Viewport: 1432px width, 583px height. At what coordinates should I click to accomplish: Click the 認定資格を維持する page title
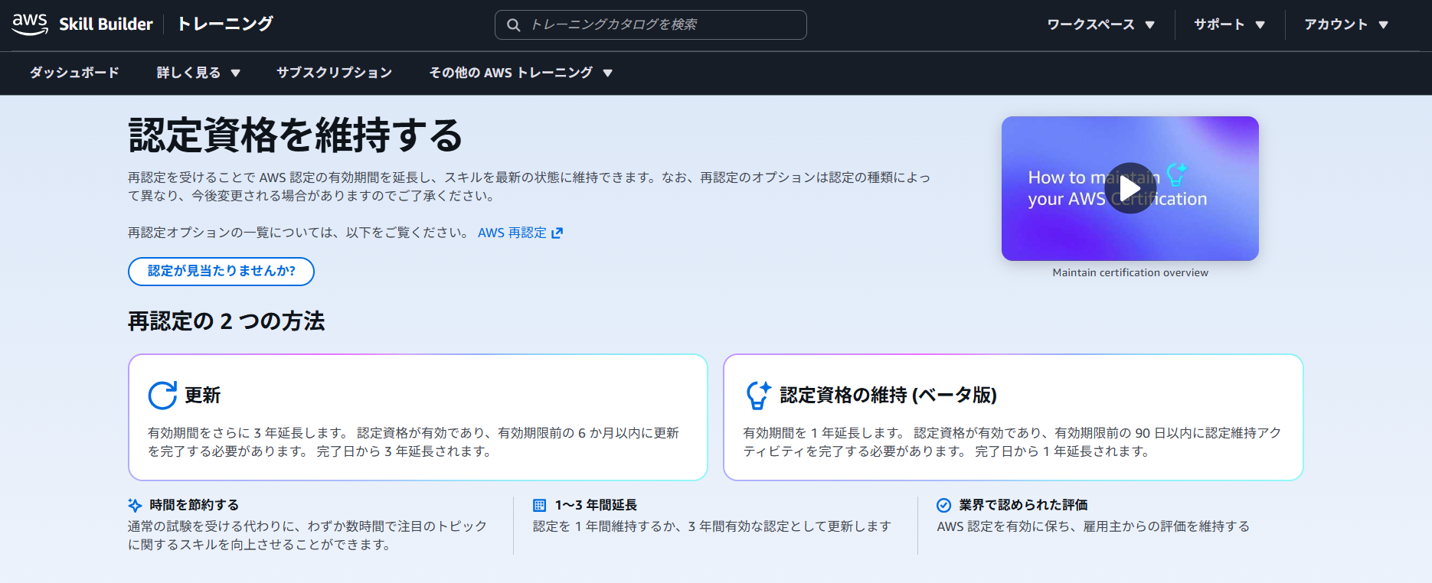(296, 135)
